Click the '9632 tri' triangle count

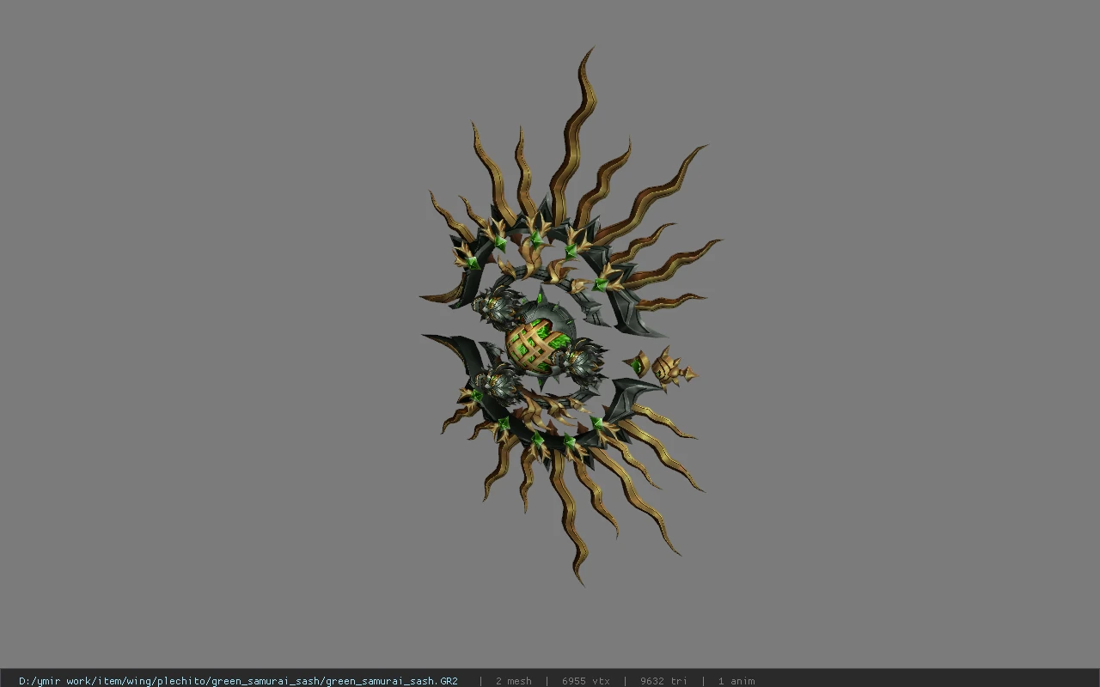[x=663, y=681]
